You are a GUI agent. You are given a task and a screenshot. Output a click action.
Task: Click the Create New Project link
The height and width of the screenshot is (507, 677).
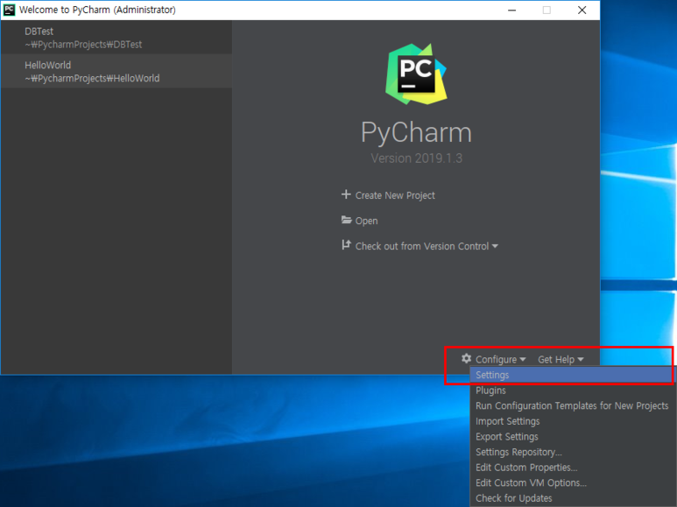[x=395, y=195]
